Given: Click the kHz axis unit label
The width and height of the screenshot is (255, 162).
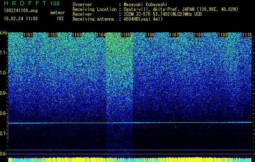Looking at the screenshot, I should (4, 33).
